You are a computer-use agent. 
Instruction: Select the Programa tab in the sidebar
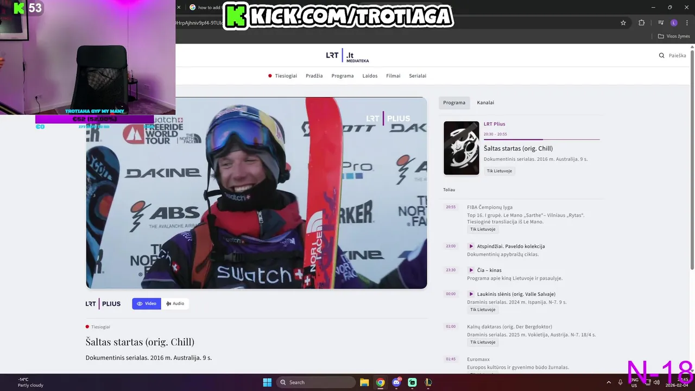click(x=454, y=103)
